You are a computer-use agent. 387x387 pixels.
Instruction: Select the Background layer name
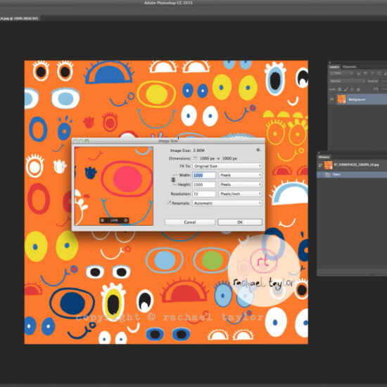(x=357, y=99)
